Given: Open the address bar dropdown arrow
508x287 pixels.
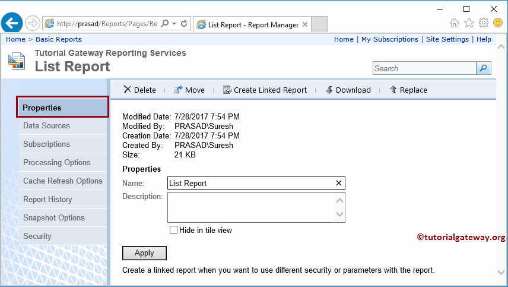Looking at the screenshot, I should point(174,23).
